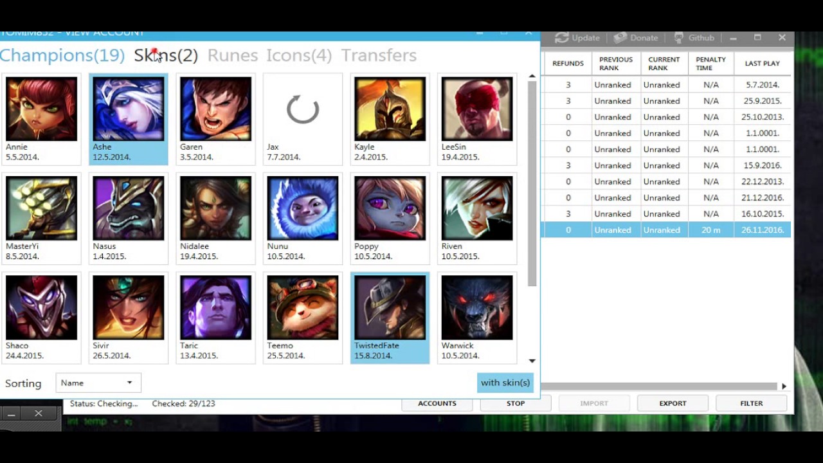Select the row with last play 25.10.2013.
823x463 pixels.
[x=667, y=117]
